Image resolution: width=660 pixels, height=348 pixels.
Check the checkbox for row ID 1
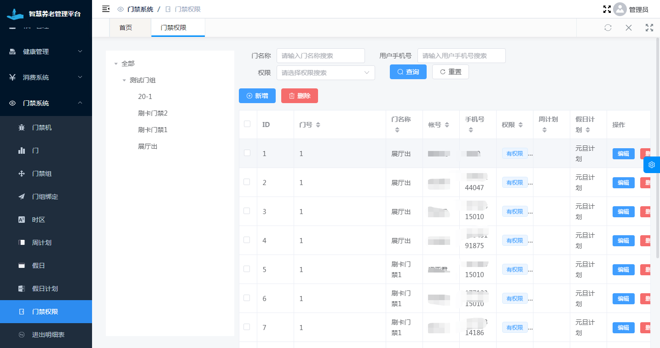coord(247,153)
